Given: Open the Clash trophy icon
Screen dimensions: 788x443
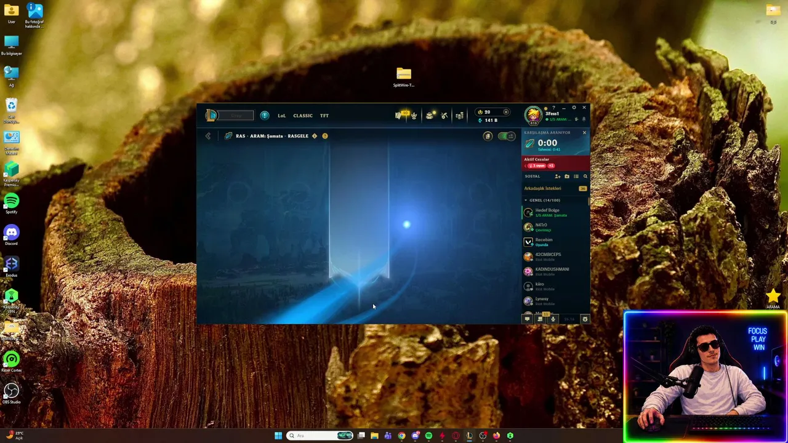Looking at the screenshot, I should coord(414,116).
